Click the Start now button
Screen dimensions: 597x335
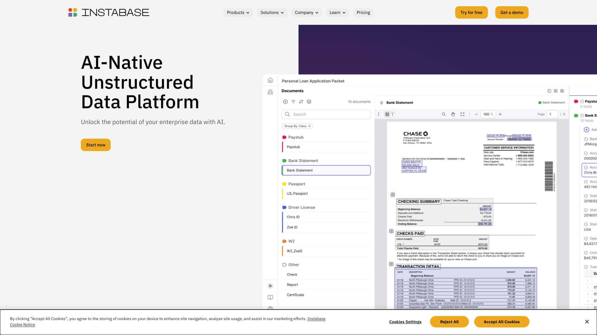[x=95, y=145]
